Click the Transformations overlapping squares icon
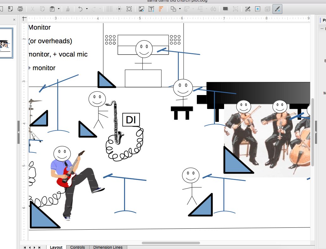This screenshot has width=326, height=249. pos(173,9)
